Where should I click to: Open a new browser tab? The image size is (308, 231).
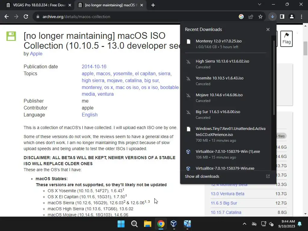[153, 5]
